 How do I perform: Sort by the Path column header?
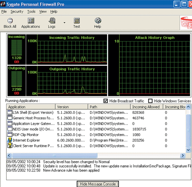109,107
